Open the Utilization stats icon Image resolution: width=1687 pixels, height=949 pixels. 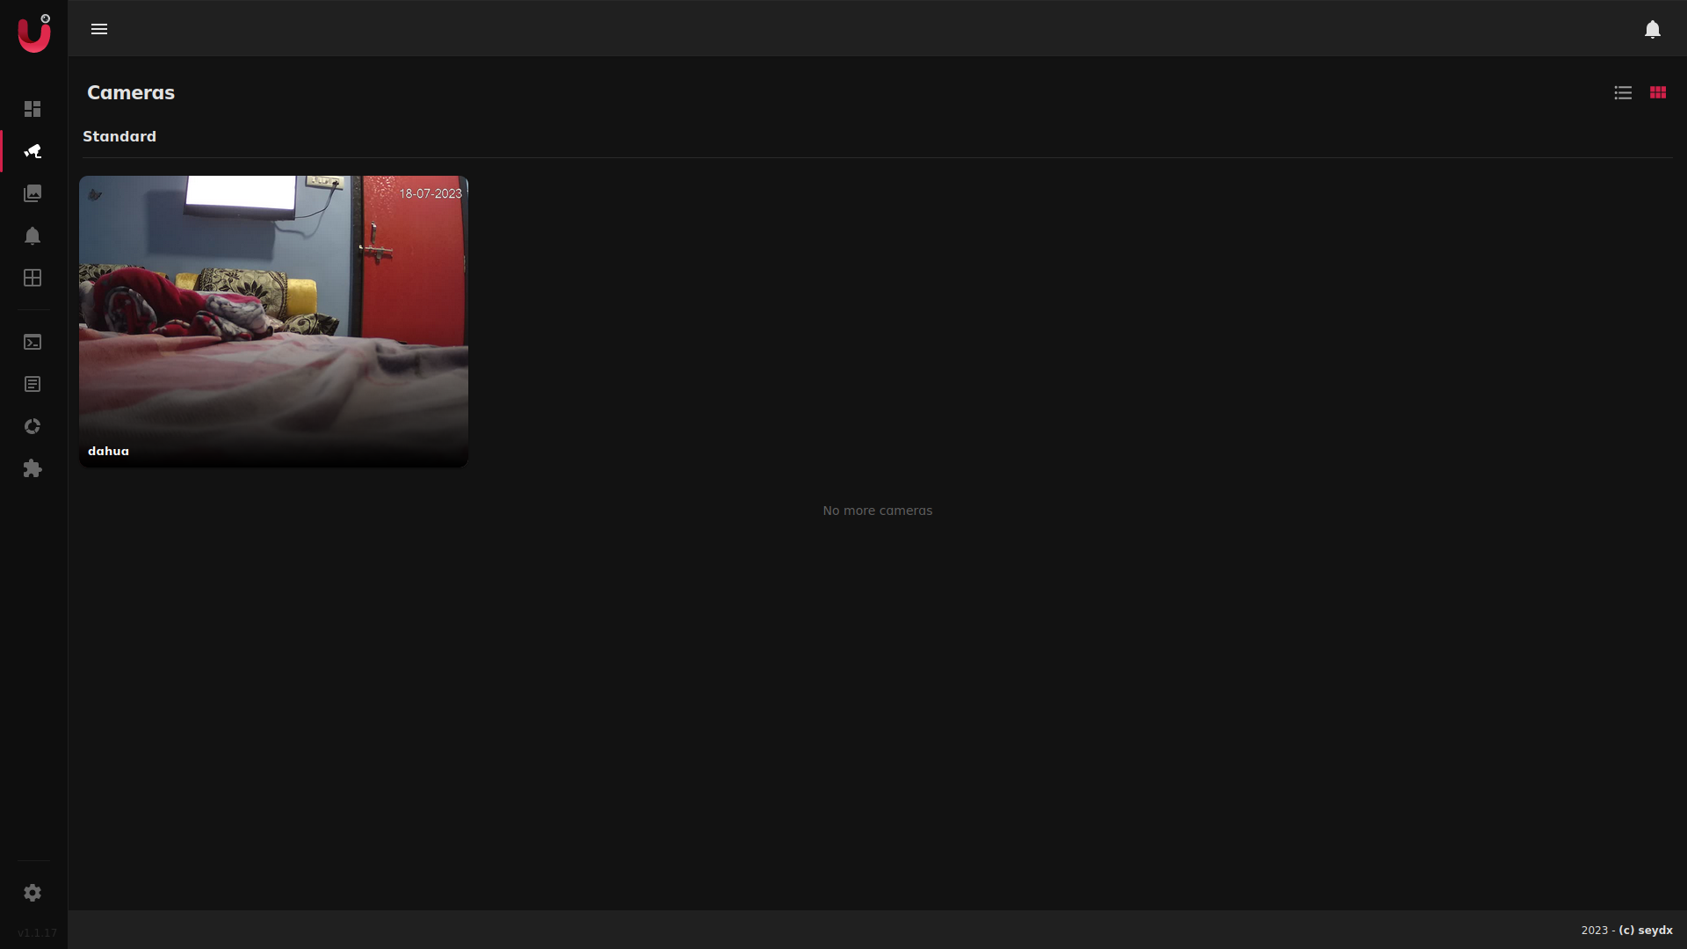[x=33, y=426]
